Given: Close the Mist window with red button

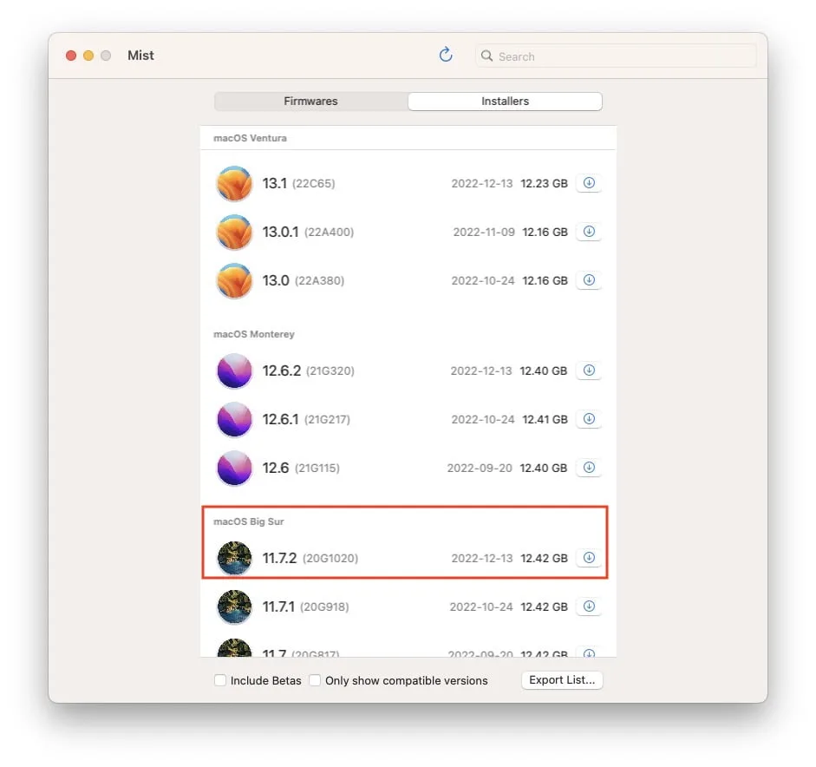Looking at the screenshot, I should pyautogui.click(x=71, y=56).
